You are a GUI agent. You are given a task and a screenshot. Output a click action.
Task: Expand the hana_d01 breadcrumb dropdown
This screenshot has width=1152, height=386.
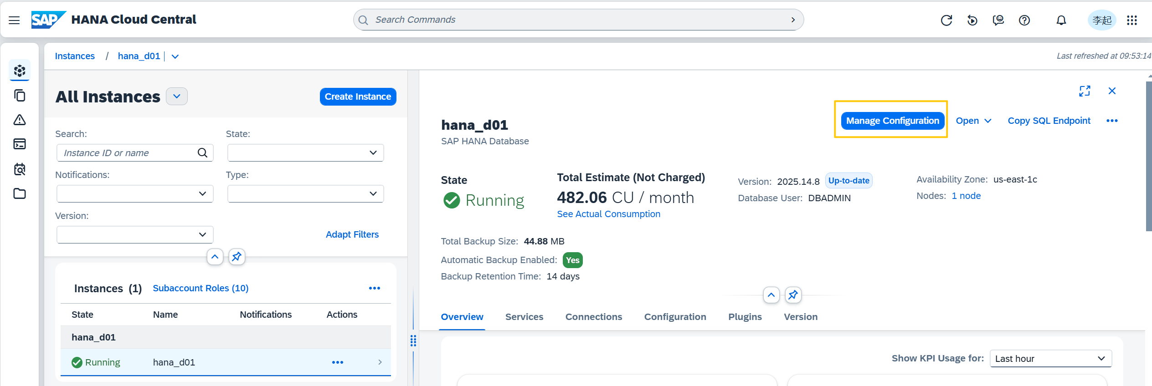click(x=175, y=56)
